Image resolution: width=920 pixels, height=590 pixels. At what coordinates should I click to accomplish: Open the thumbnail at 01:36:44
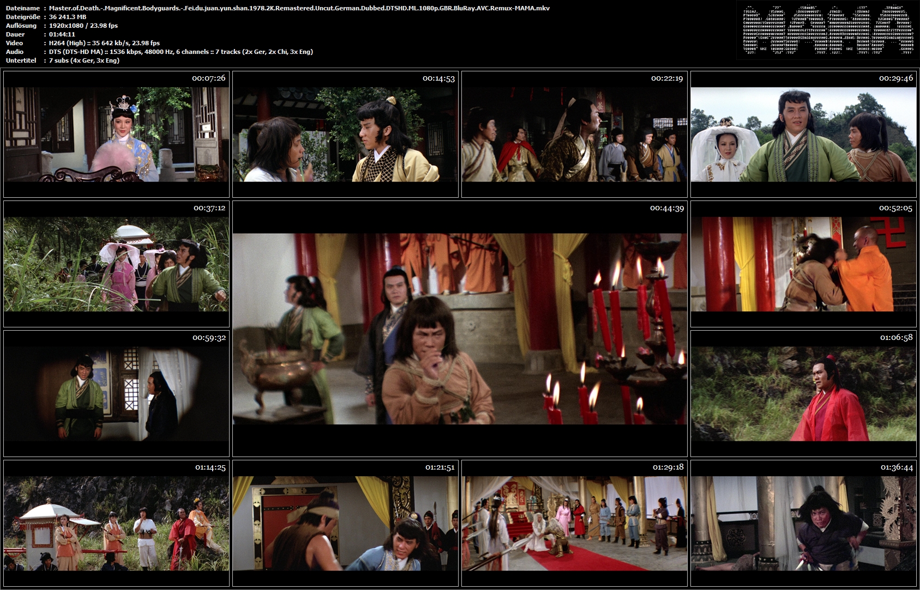click(x=803, y=523)
